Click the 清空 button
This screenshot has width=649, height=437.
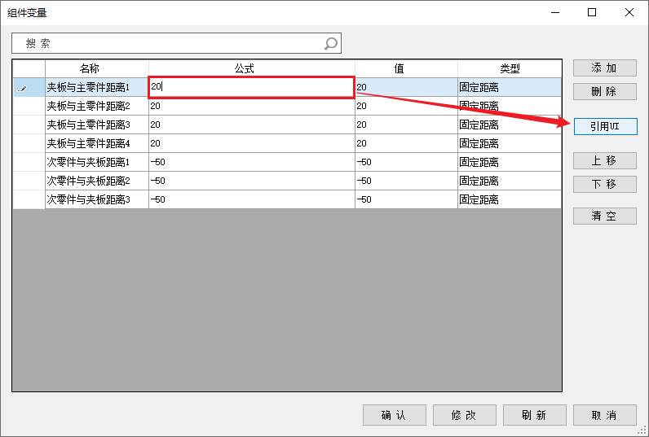605,216
